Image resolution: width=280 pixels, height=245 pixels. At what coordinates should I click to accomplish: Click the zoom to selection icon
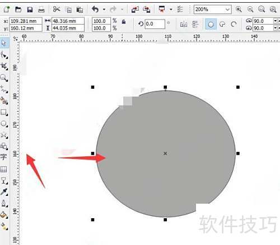point(262,9)
